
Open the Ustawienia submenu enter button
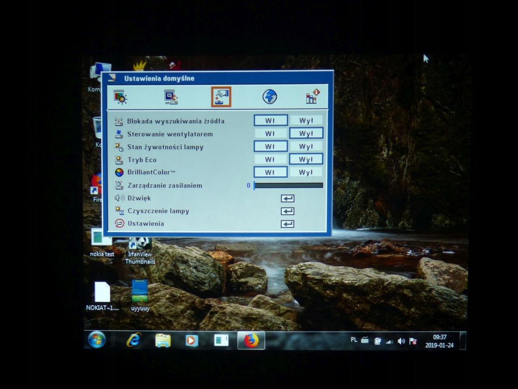pos(287,223)
